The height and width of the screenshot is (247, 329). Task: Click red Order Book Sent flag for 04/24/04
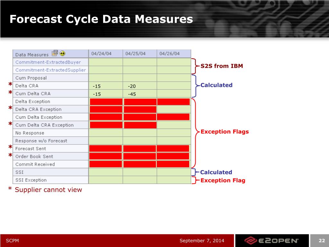[105, 156]
